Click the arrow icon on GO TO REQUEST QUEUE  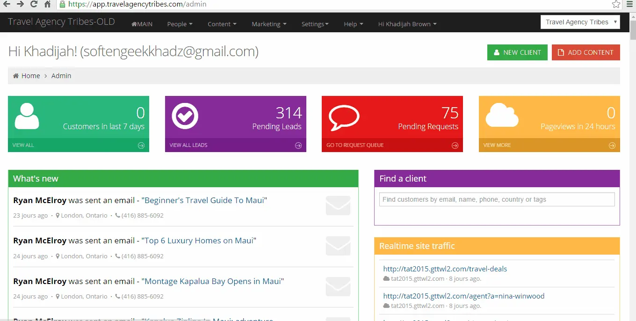click(x=455, y=146)
